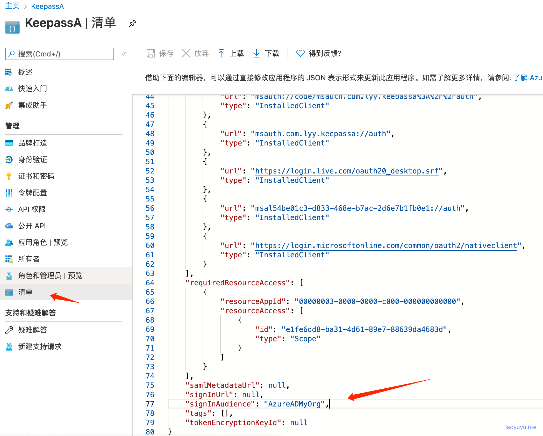The image size is (543, 436).
Task: Click the pin icon next to KeepassA title
Action: coord(133,23)
